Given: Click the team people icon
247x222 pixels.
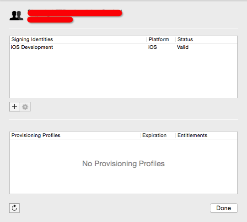Looking at the screenshot, I should tap(16, 16).
